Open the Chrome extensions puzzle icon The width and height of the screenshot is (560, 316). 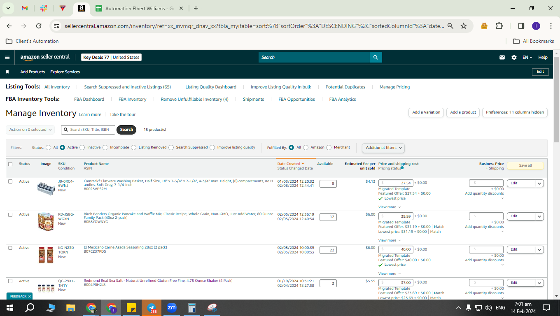pos(499,26)
